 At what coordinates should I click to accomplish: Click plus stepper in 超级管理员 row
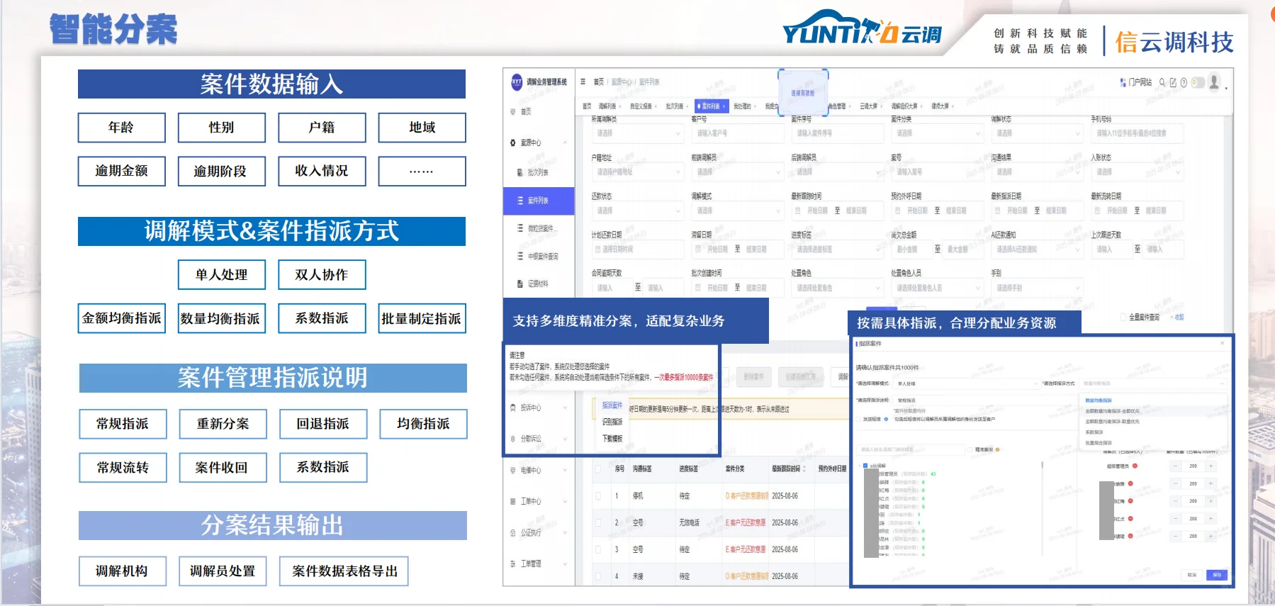(1211, 466)
